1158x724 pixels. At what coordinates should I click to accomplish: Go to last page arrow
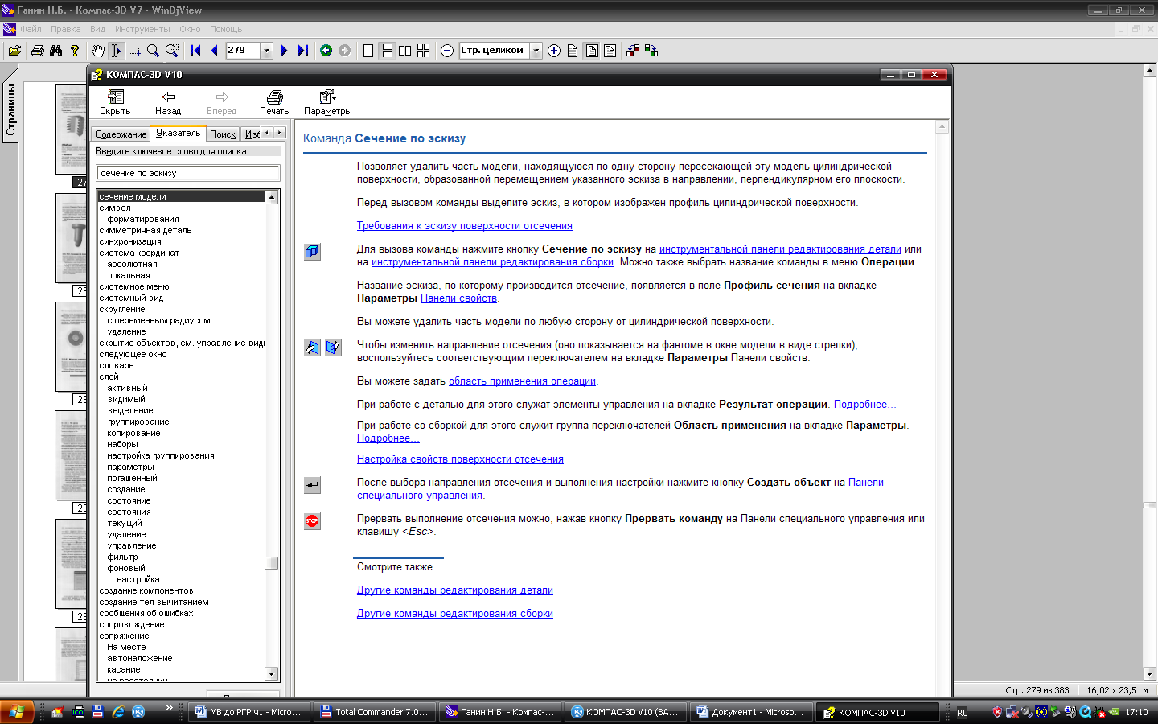[302, 51]
